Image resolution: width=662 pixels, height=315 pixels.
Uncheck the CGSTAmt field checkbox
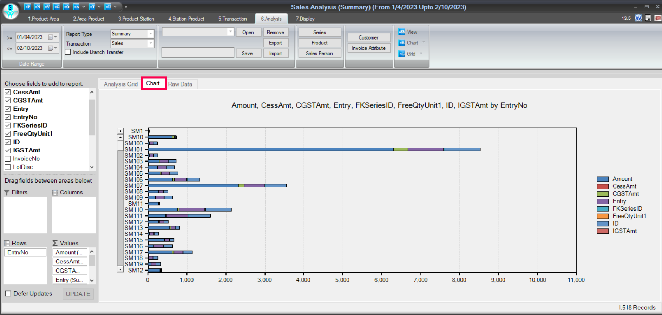pos(8,101)
